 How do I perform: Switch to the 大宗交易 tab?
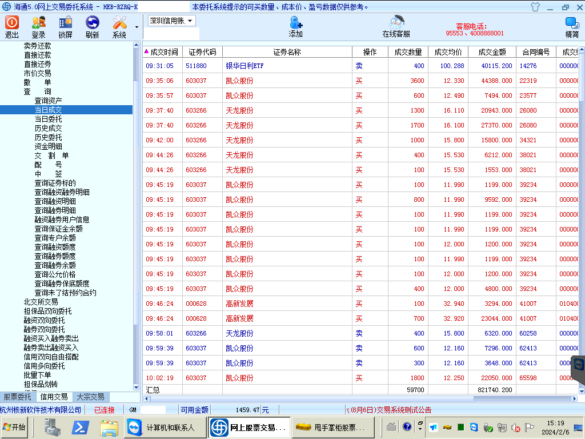[90, 397]
